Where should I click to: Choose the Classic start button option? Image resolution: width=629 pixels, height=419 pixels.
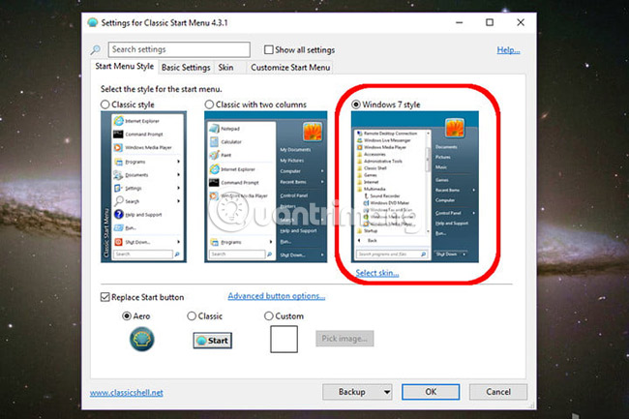192,316
